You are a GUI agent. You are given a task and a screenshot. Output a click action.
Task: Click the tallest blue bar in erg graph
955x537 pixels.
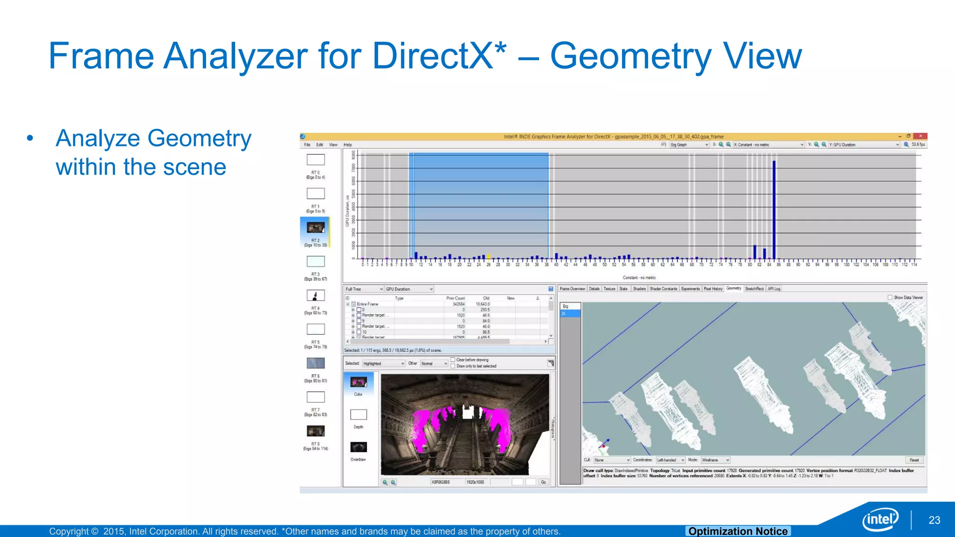774,210
